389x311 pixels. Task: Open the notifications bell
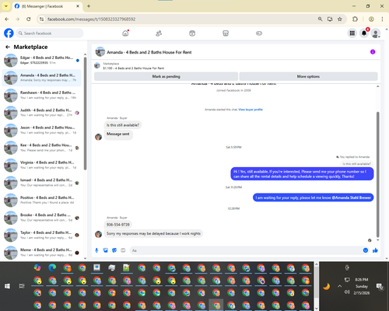364,33
